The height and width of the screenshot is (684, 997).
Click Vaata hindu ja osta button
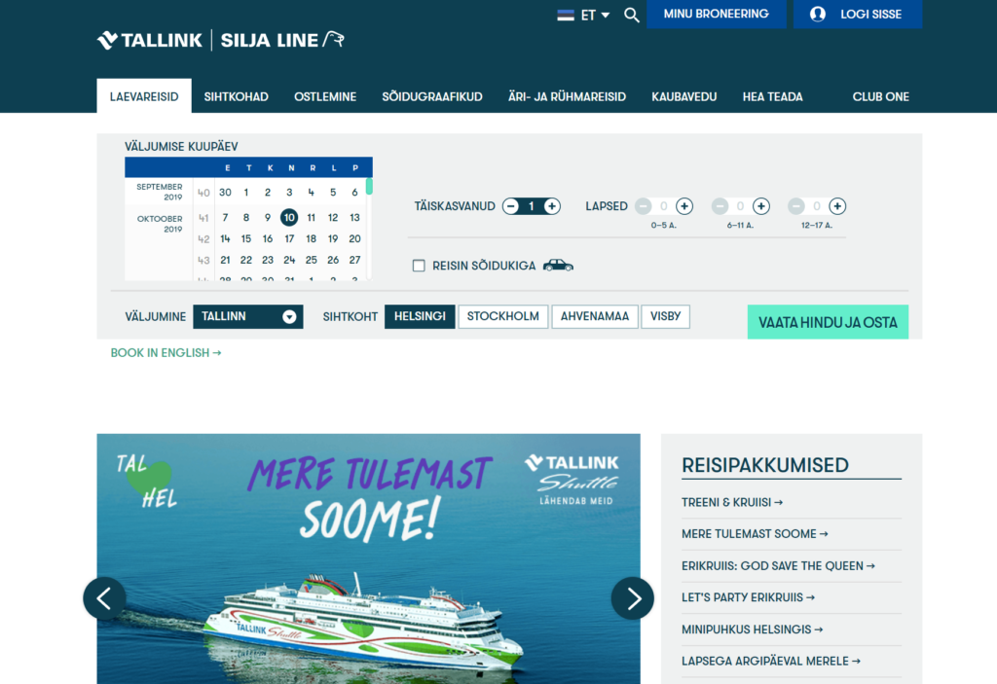(x=828, y=322)
